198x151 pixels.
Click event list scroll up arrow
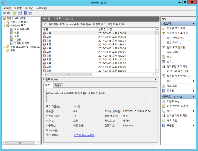(x=157, y=29)
